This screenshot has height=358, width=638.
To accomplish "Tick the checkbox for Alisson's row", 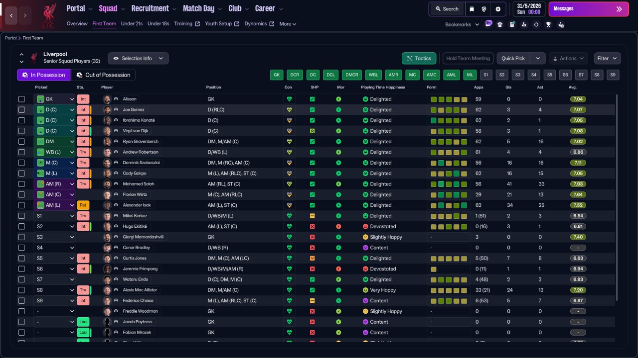I will (x=21, y=99).
